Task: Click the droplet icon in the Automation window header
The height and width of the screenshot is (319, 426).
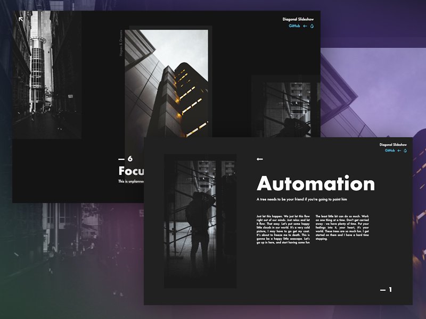Action: pyautogui.click(x=405, y=150)
